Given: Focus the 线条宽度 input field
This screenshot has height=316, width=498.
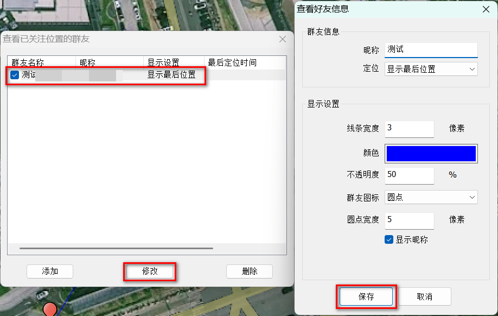Looking at the screenshot, I should [410, 129].
